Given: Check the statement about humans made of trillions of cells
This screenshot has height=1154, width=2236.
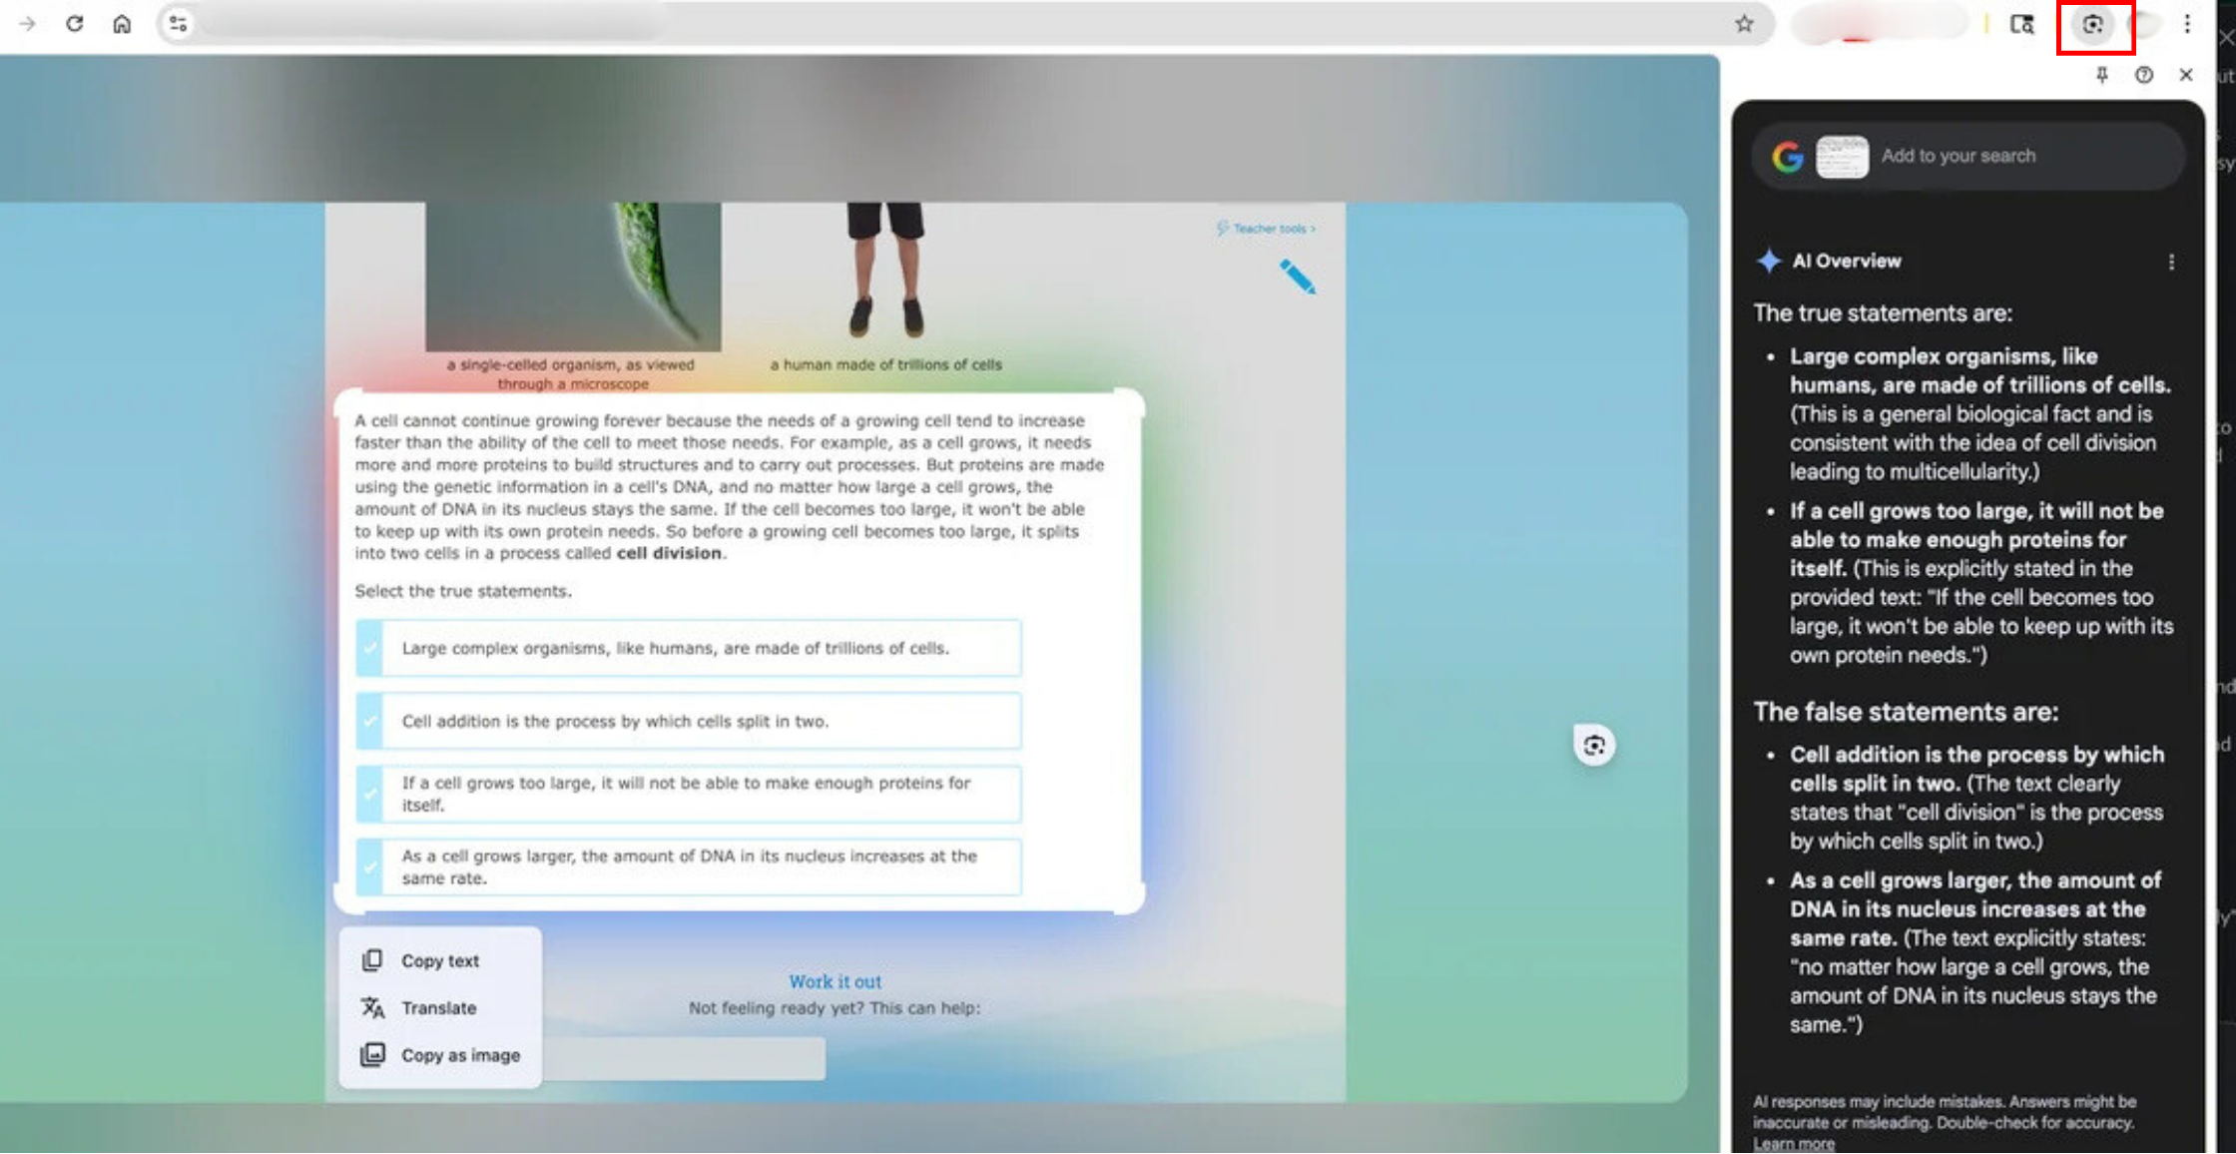Looking at the screenshot, I should [x=370, y=648].
